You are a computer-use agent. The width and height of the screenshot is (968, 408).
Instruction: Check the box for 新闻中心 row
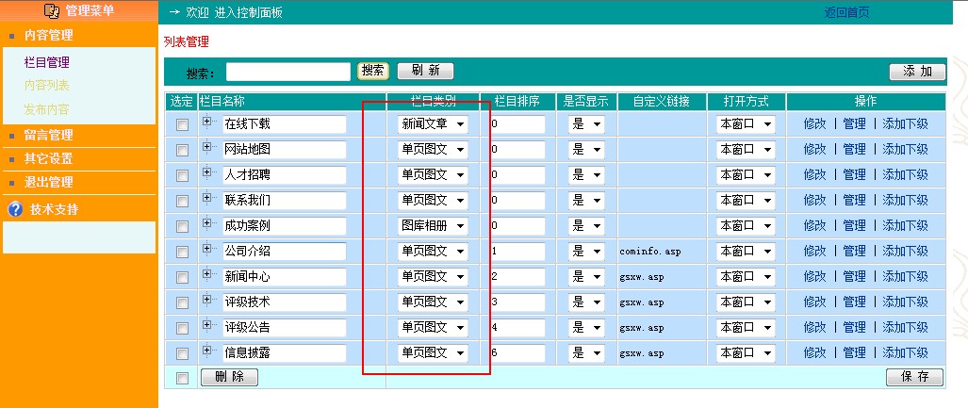click(182, 277)
